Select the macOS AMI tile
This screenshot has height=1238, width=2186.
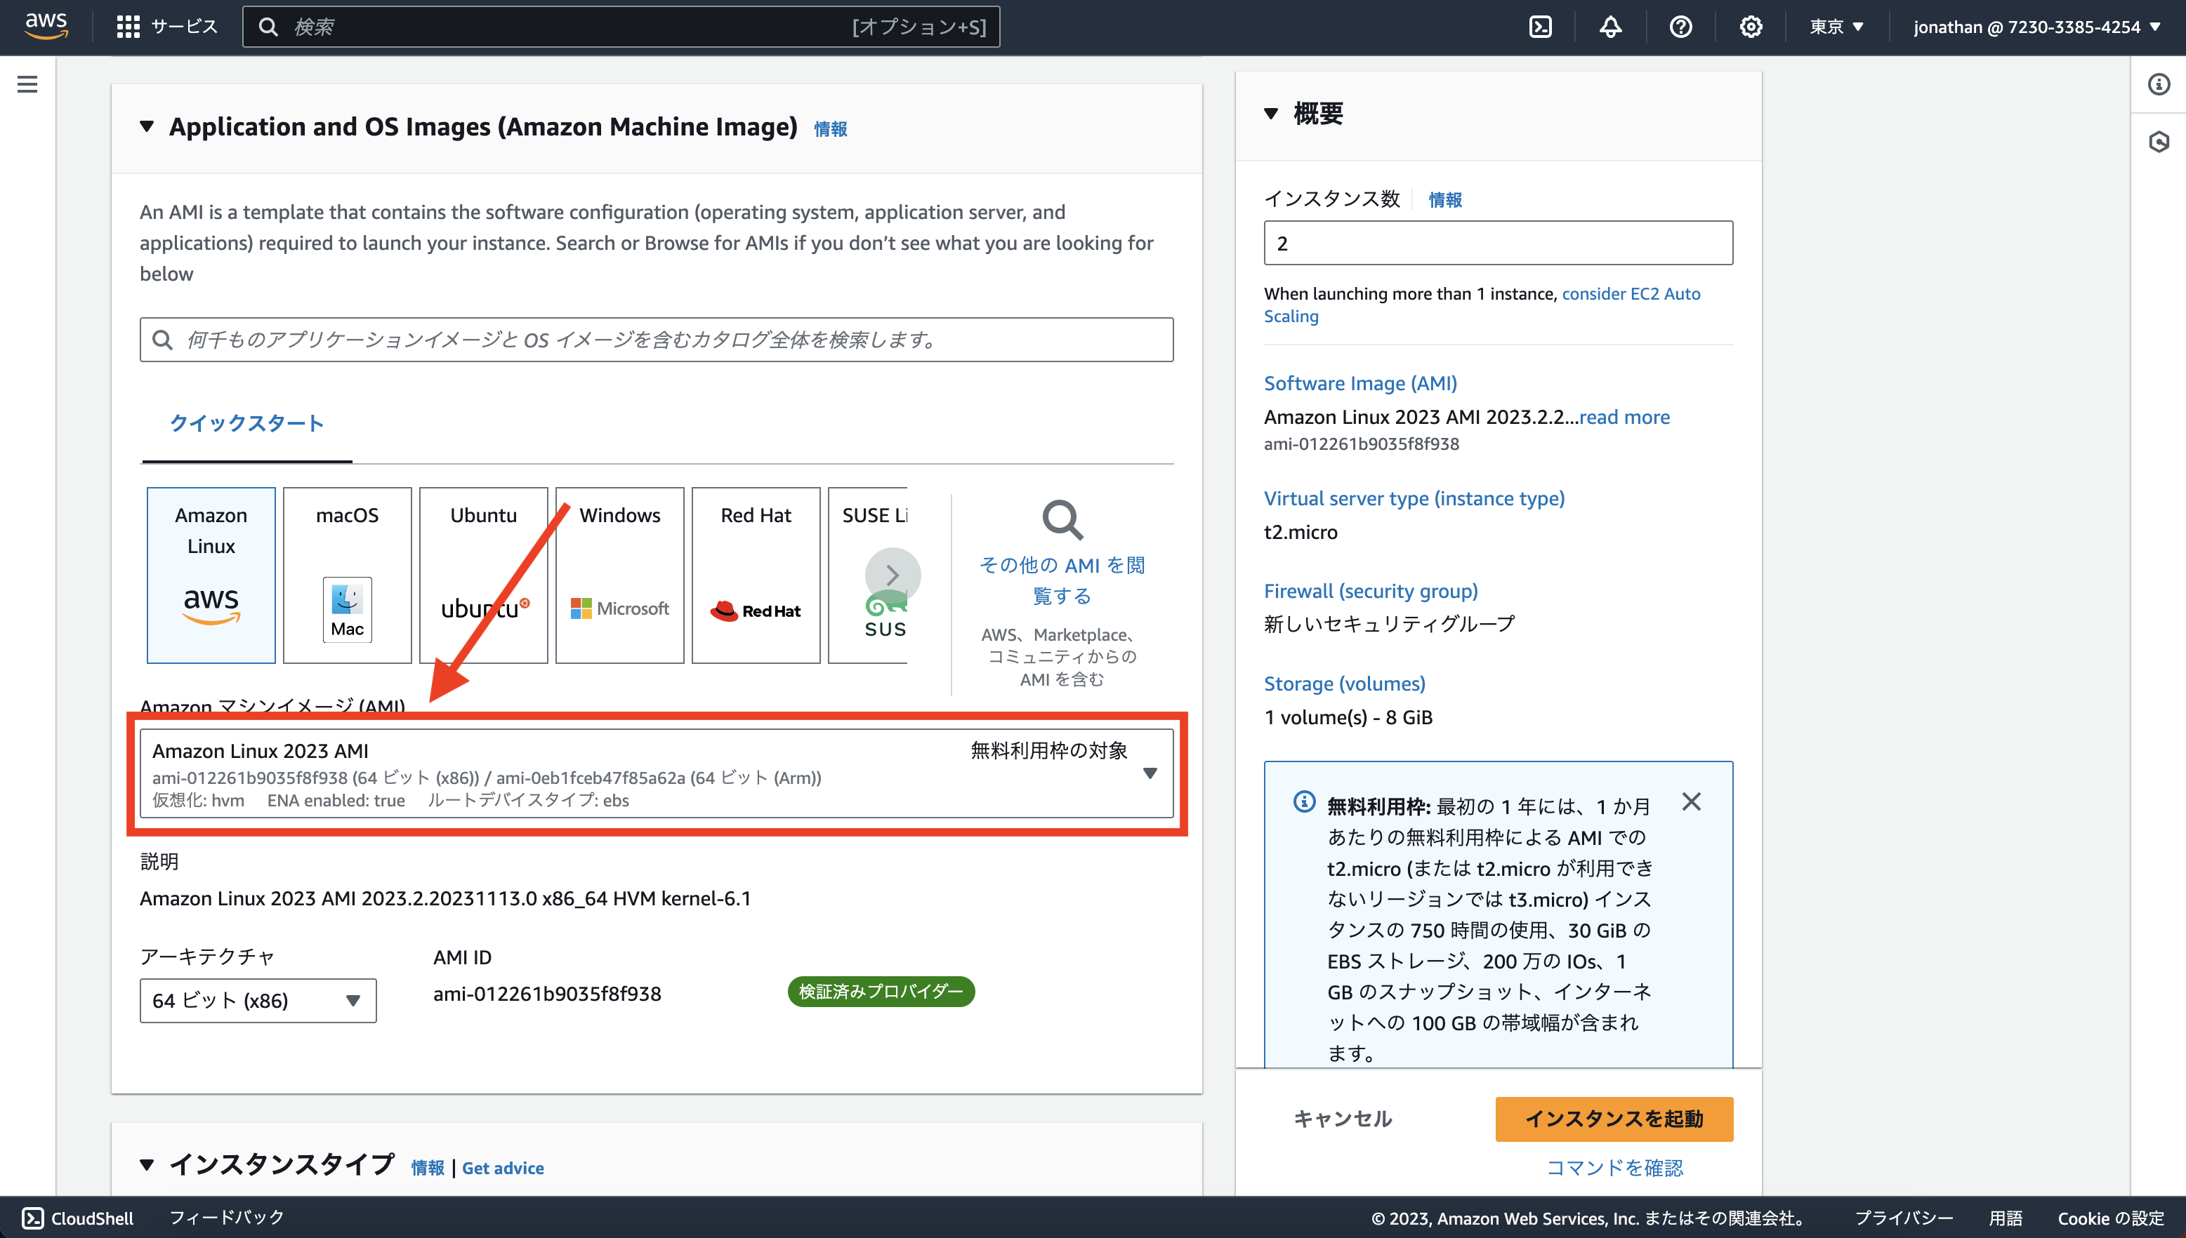(x=347, y=575)
